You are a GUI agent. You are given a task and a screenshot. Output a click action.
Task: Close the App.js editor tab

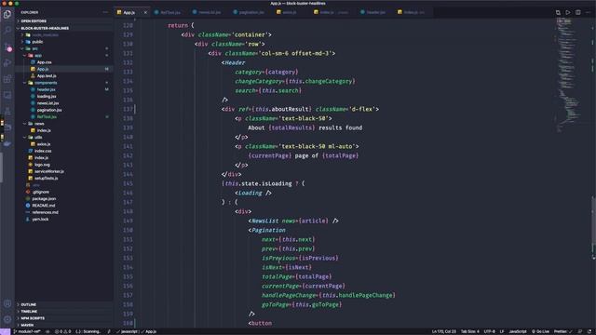[145, 12]
